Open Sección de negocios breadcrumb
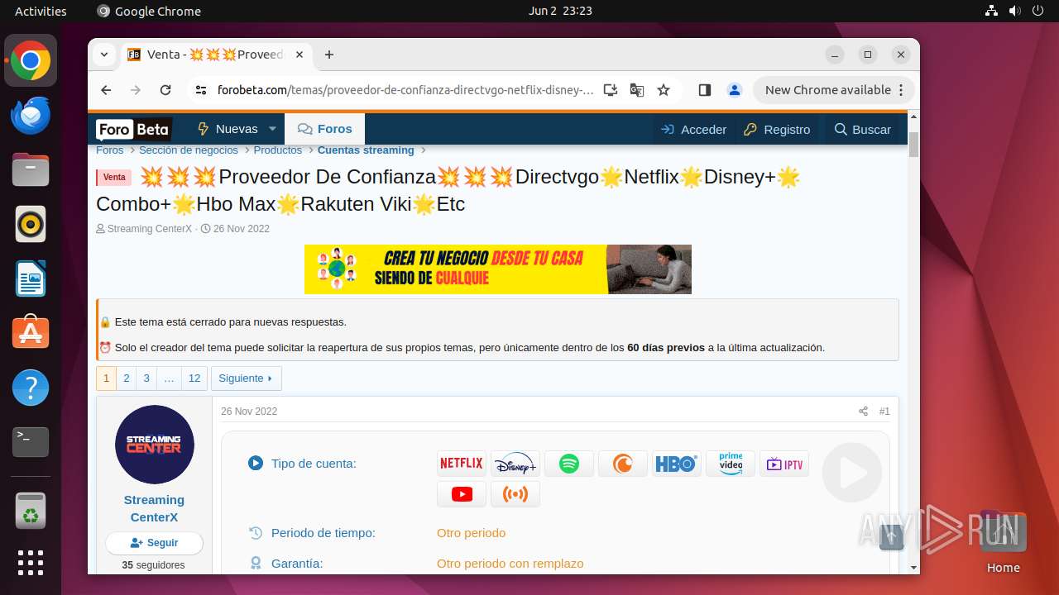The width and height of the screenshot is (1059, 595). pyautogui.click(x=189, y=150)
